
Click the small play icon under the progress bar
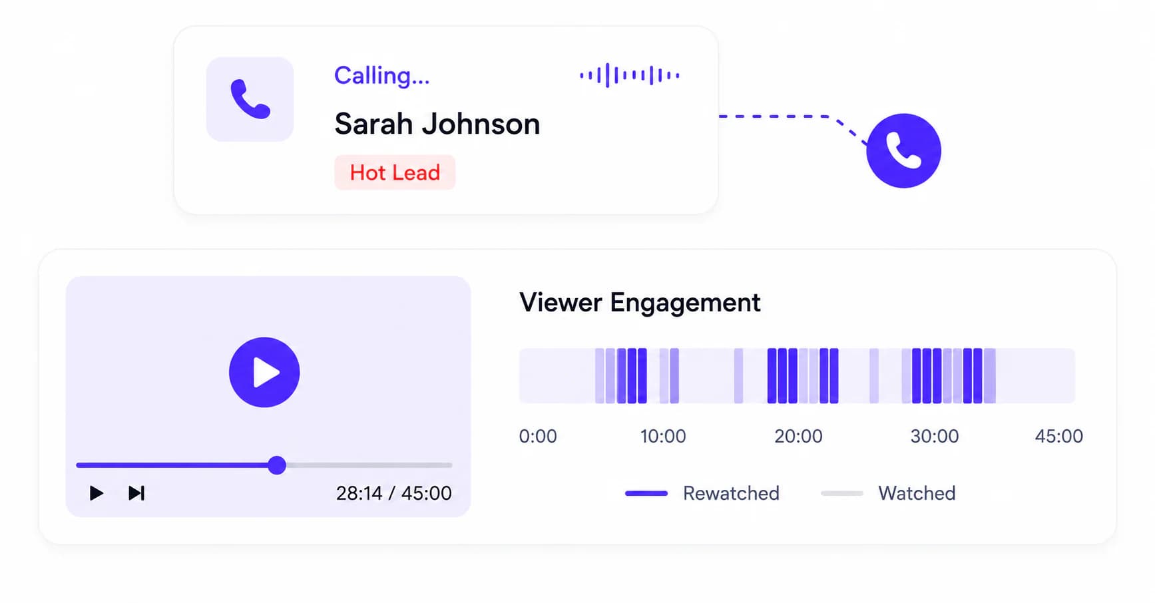[97, 493]
